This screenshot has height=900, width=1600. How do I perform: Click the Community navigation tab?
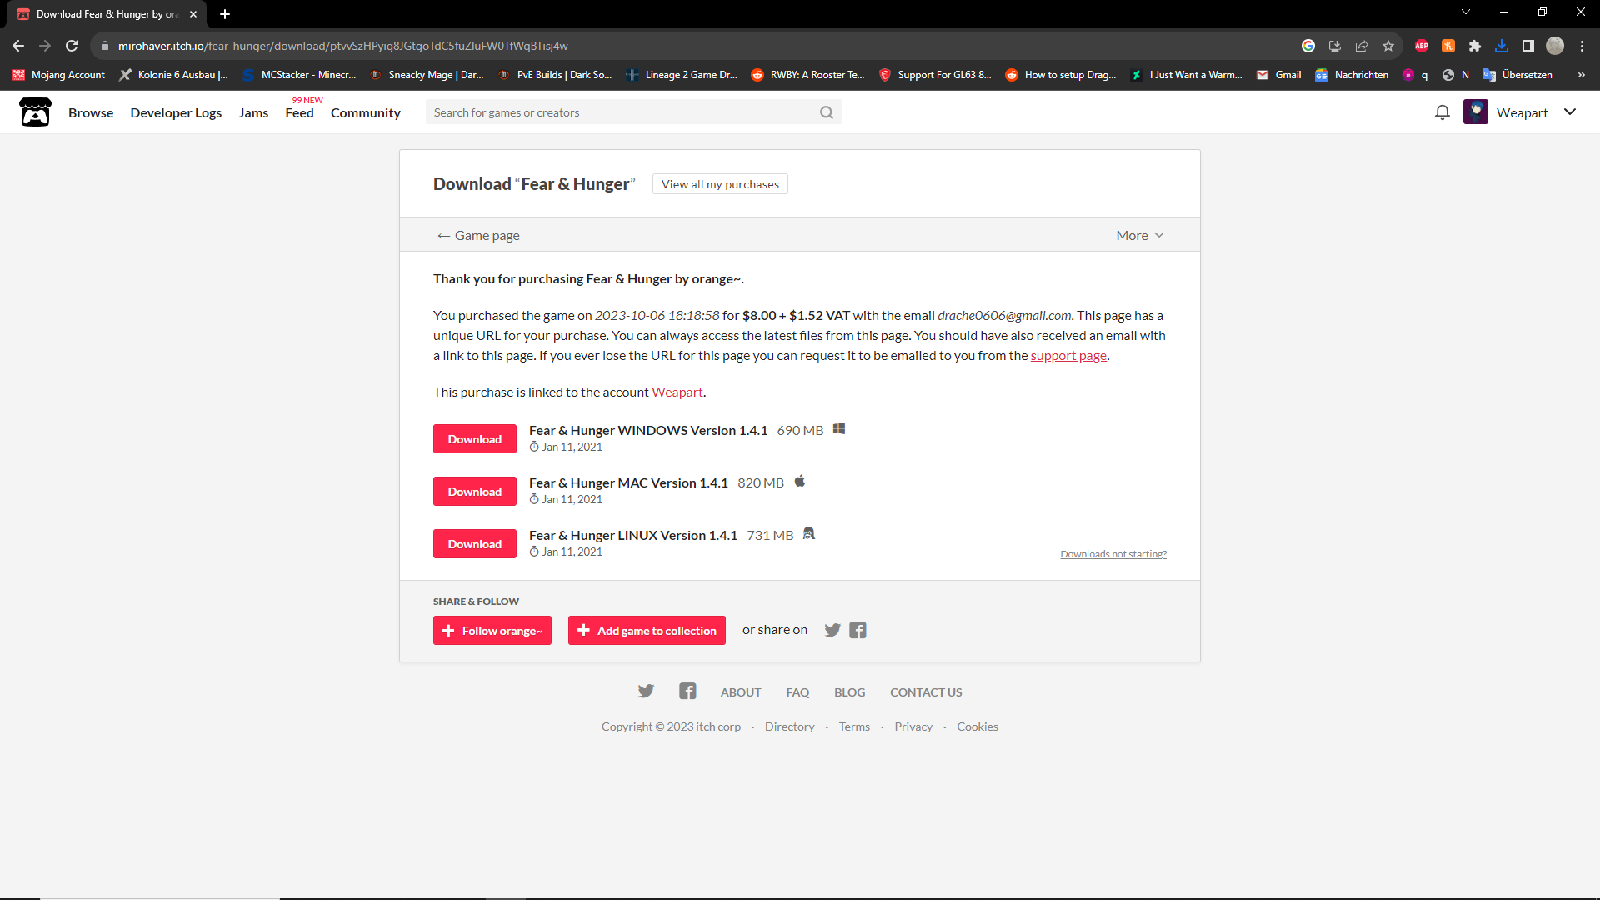point(366,112)
